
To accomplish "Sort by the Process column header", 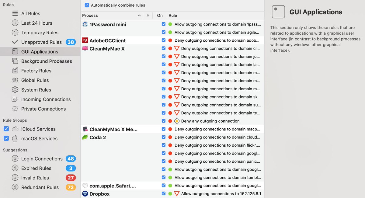I will pos(112,15).
